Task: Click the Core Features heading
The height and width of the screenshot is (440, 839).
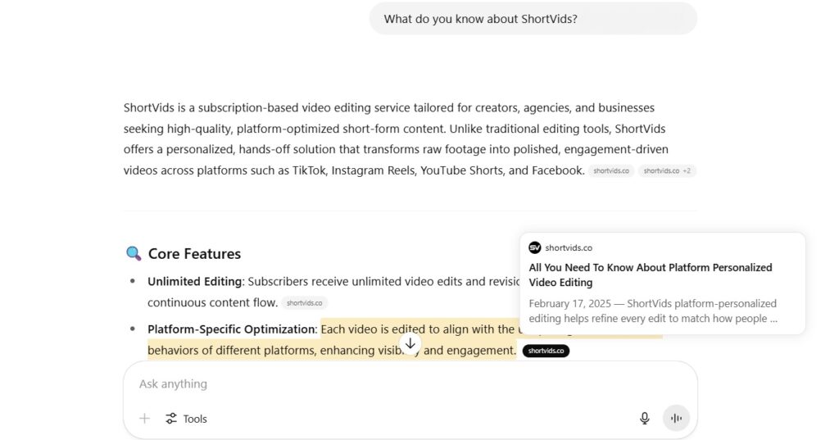Action: point(194,254)
